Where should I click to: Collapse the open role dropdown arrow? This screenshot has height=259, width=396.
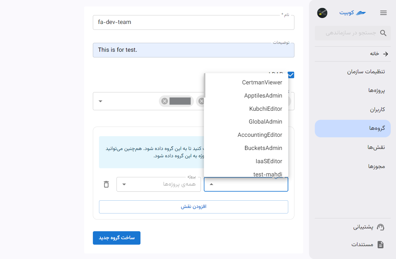point(211,184)
